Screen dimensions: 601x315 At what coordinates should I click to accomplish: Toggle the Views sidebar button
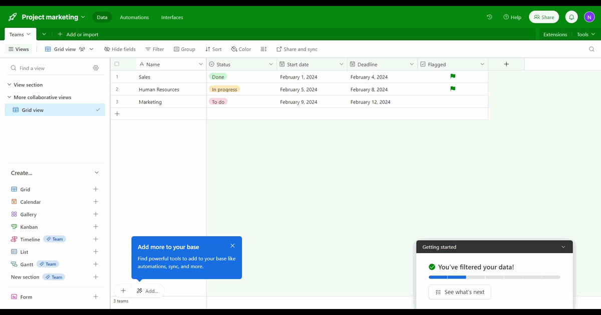(19, 49)
